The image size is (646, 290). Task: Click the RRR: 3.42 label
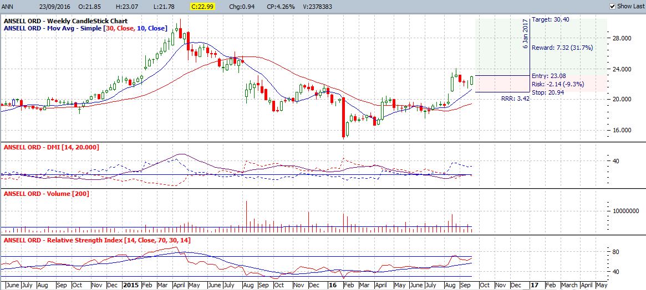(515, 99)
